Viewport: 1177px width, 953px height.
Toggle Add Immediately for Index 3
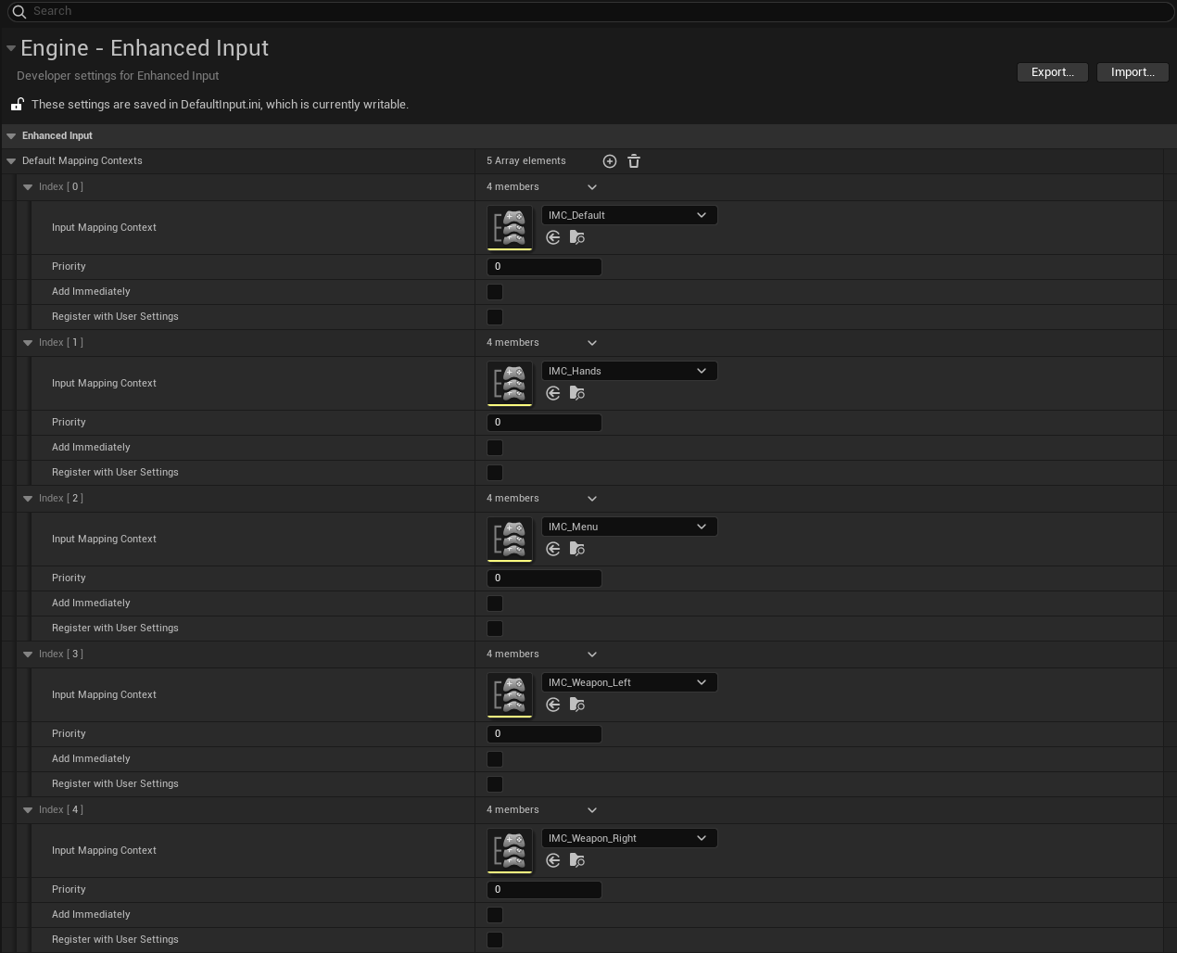tap(495, 759)
